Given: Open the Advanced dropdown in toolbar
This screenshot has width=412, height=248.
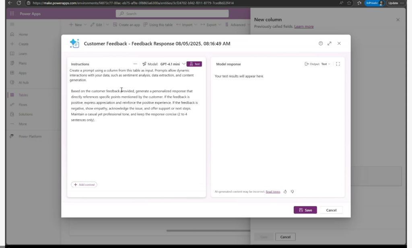Looking at the screenshot, I should coord(237,24).
